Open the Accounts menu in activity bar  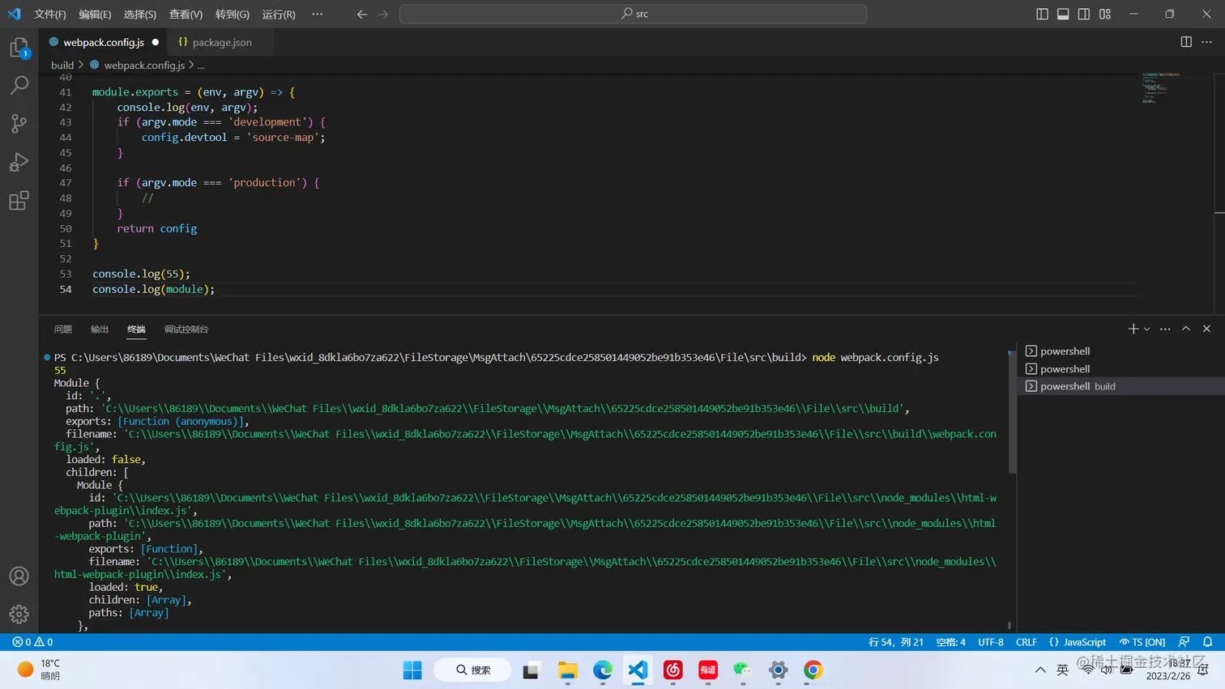pos(19,576)
